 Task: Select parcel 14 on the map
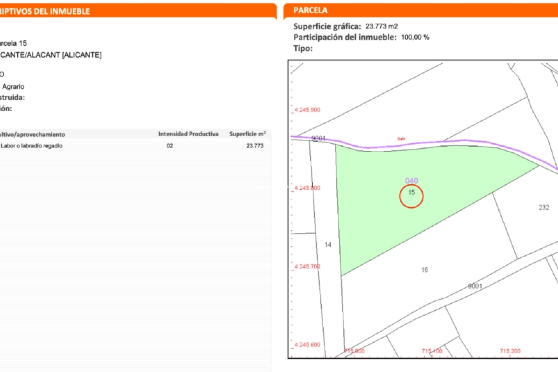(x=328, y=244)
